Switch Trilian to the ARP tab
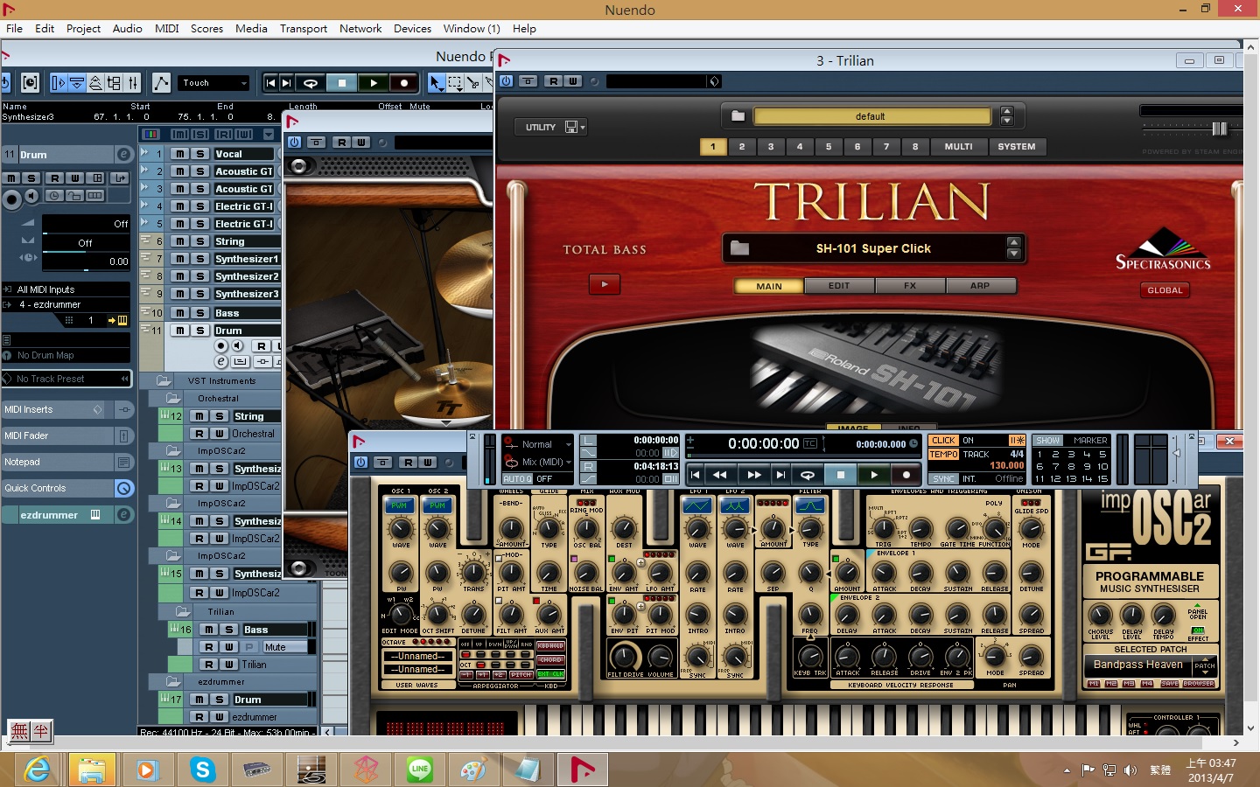 980,286
